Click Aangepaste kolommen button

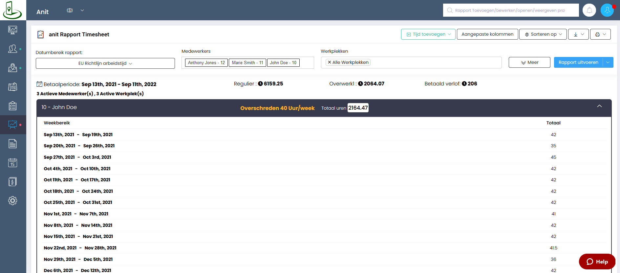coord(487,34)
